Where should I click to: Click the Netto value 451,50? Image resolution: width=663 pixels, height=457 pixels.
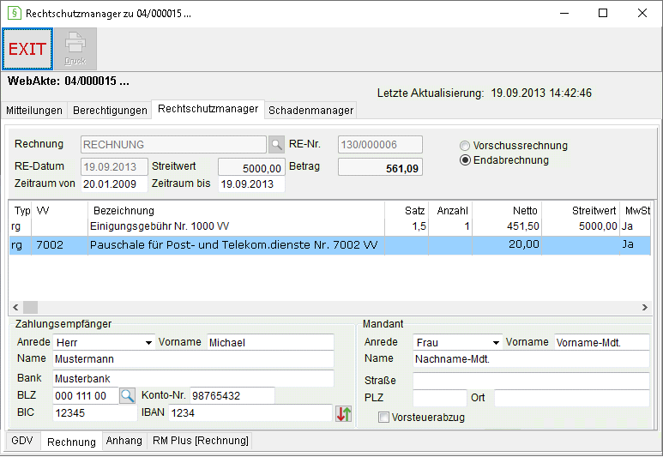point(523,226)
